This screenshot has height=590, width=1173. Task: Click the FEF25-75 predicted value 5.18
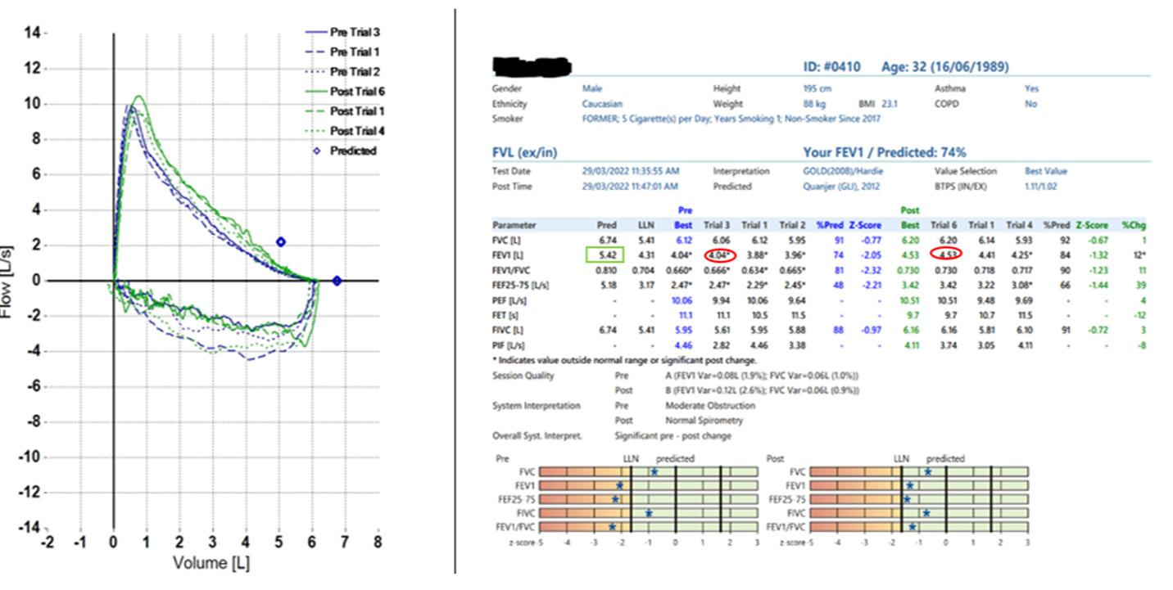pyautogui.click(x=607, y=285)
